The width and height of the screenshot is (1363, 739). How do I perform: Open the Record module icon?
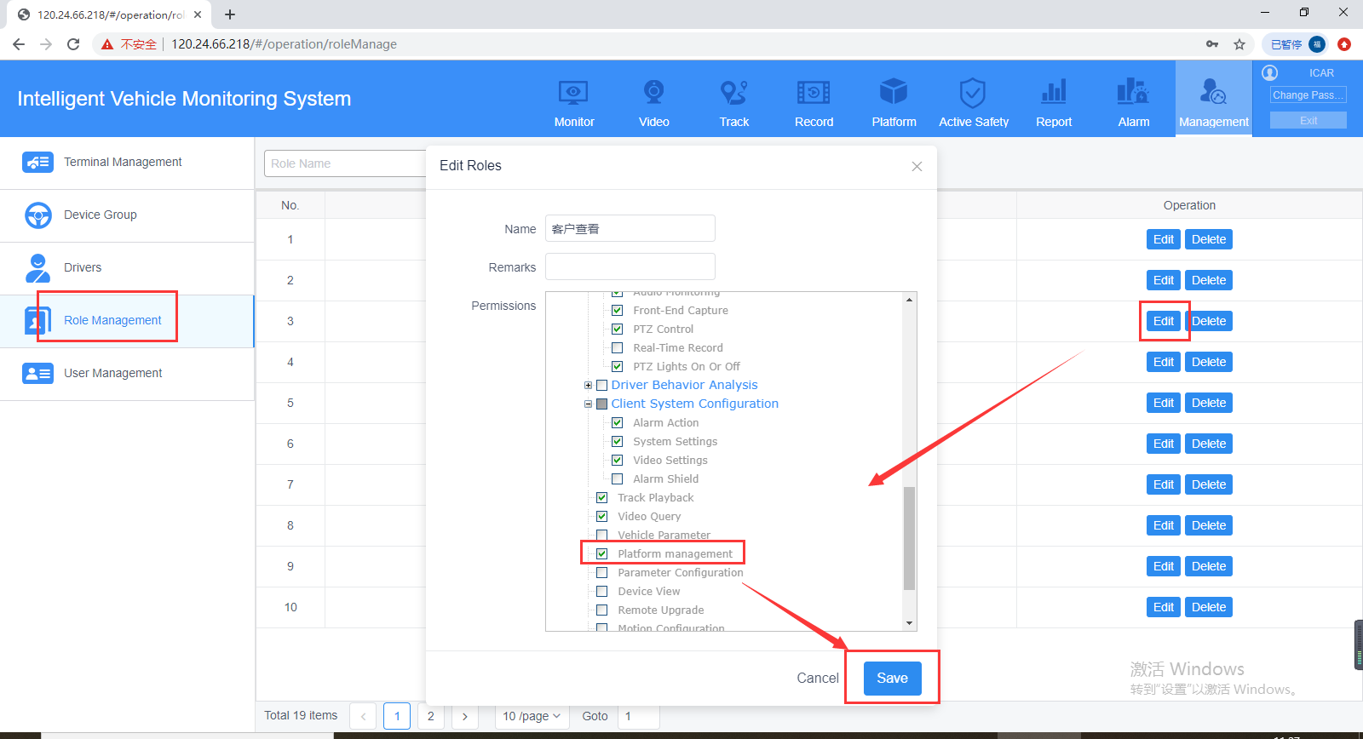(x=814, y=92)
